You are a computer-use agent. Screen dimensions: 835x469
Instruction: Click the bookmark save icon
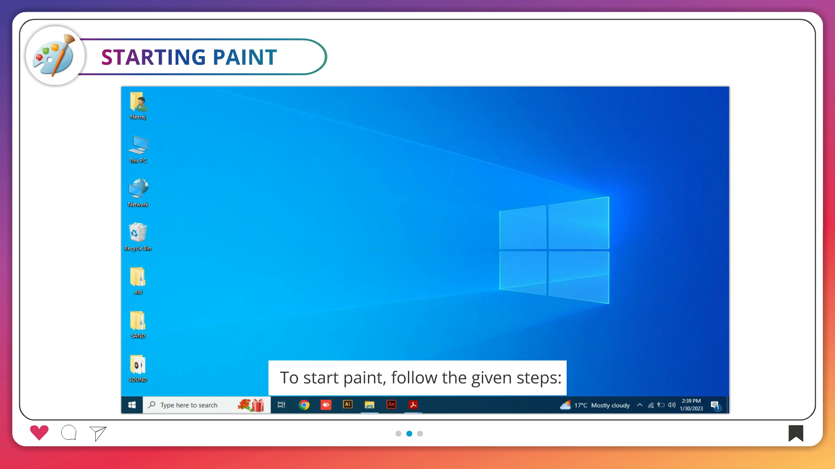[795, 433]
